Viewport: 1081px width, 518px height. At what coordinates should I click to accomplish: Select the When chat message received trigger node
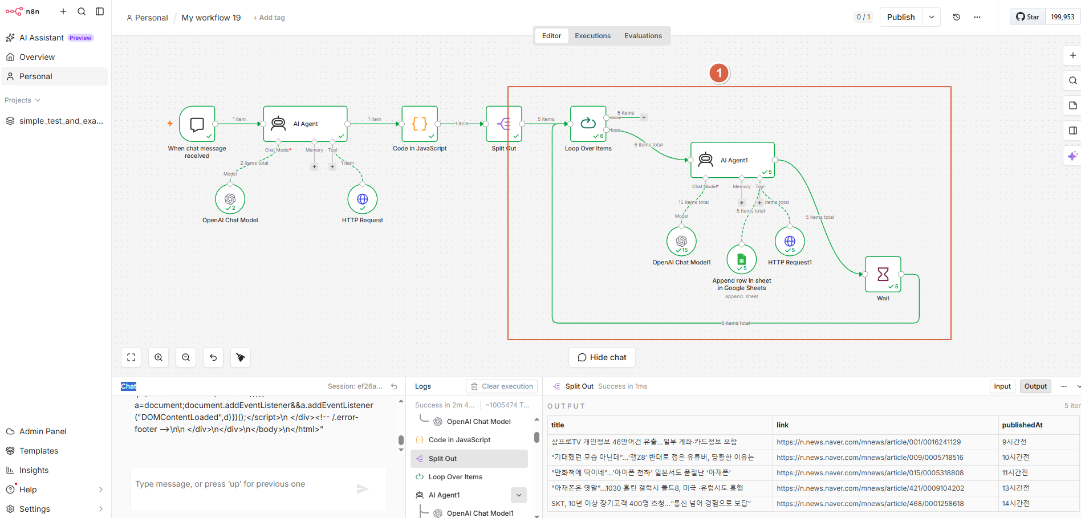point(197,124)
